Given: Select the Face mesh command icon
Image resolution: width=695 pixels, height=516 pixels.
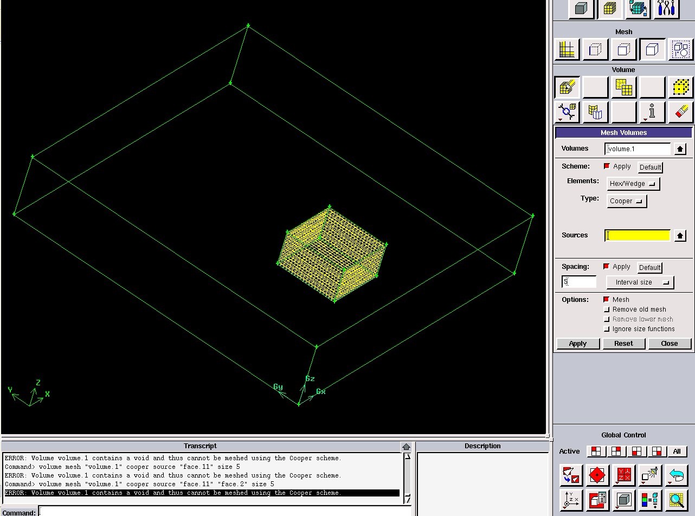Looking at the screenshot, I should point(623,49).
